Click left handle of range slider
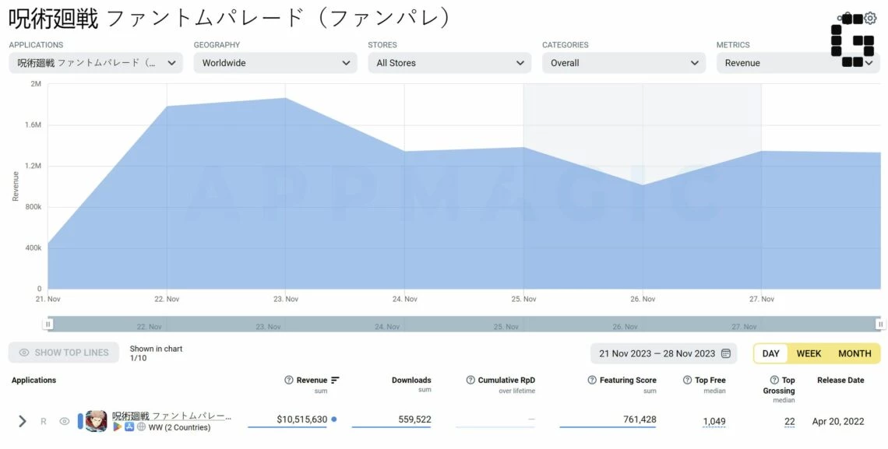This screenshot has height=449, width=888. pos(48,324)
